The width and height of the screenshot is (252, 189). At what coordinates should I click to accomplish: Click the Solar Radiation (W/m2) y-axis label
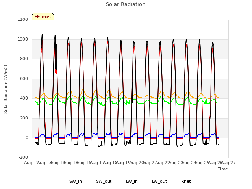[6, 89]
